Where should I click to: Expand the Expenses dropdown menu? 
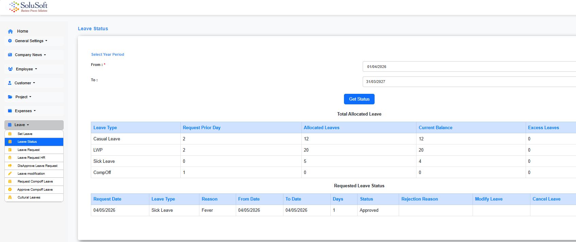(34, 111)
